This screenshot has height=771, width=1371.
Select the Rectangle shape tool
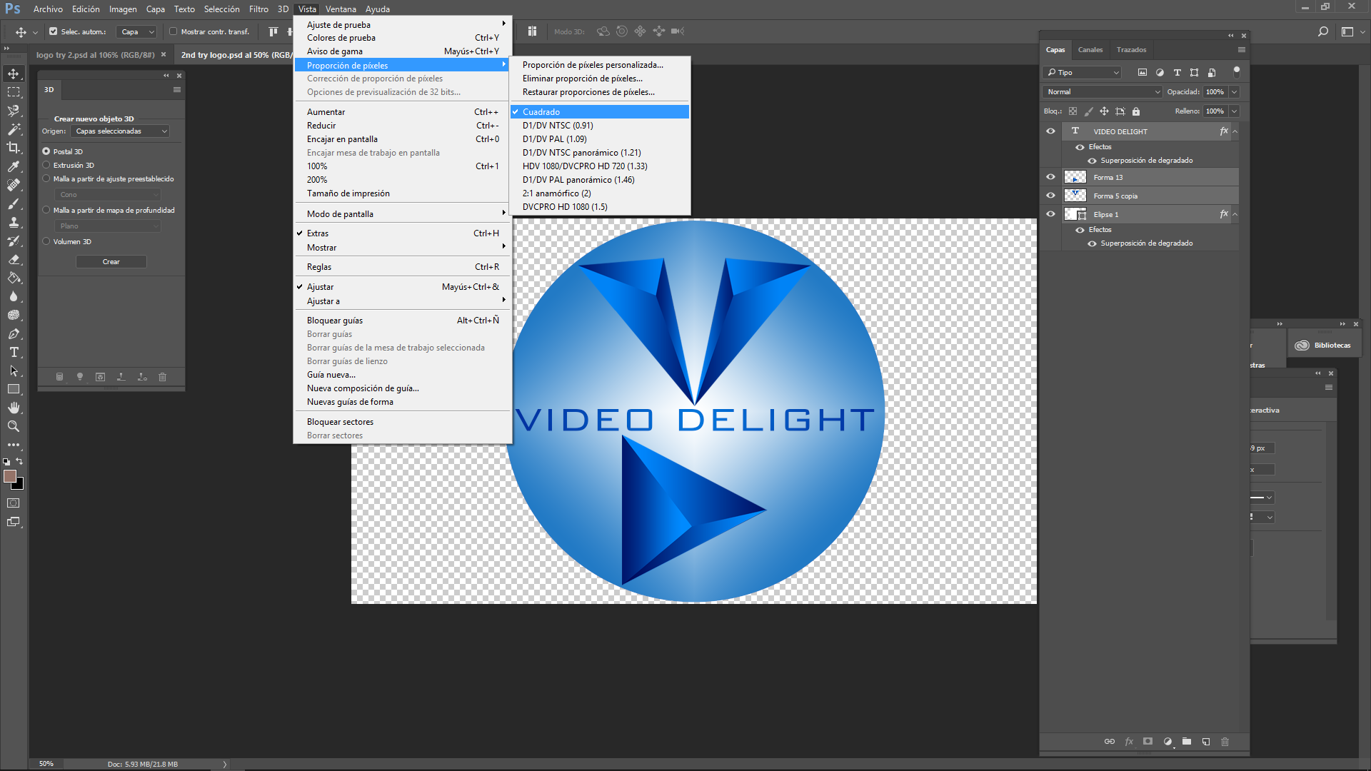pyautogui.click(x=14, y=389)
